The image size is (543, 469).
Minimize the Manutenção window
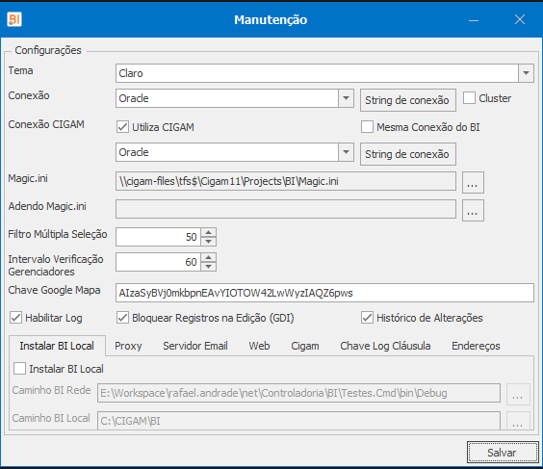(474, 20)
